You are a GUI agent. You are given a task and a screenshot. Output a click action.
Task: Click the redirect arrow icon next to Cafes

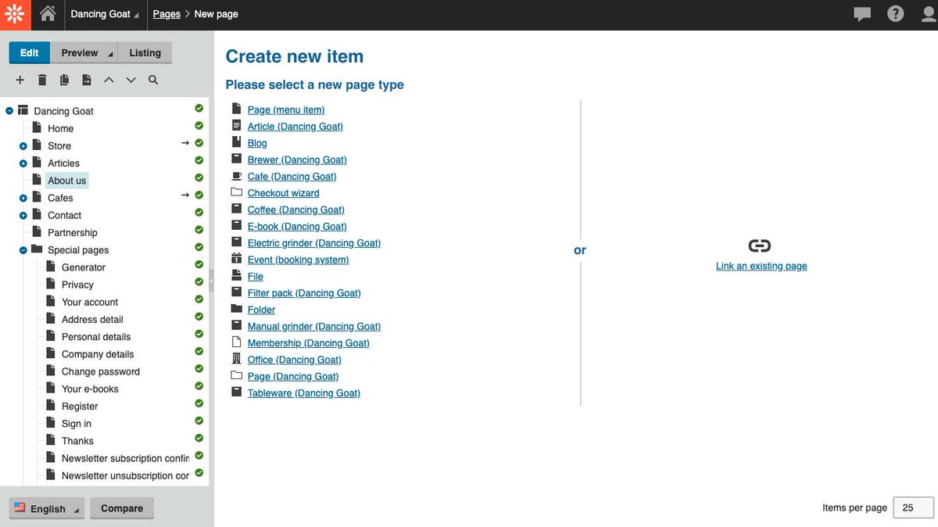(185, 195)
